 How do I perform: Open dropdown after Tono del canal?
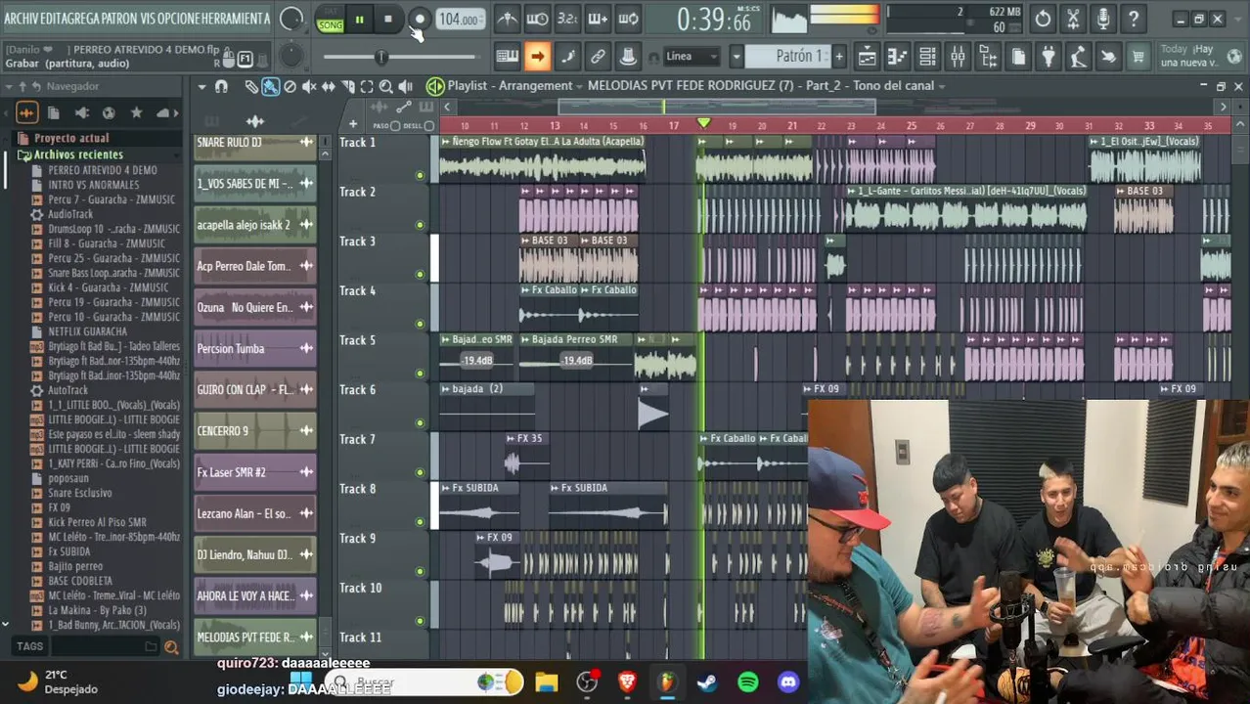942,86
